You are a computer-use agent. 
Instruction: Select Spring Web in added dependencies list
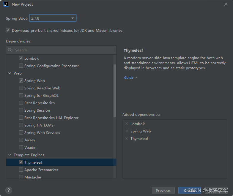coord(141,131)
